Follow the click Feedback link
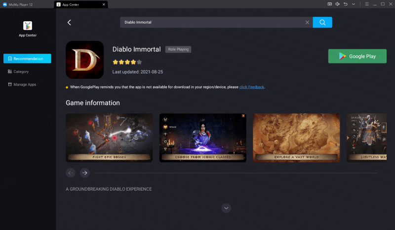This screenshot has height=230, width=395. (x=252, y=87)
